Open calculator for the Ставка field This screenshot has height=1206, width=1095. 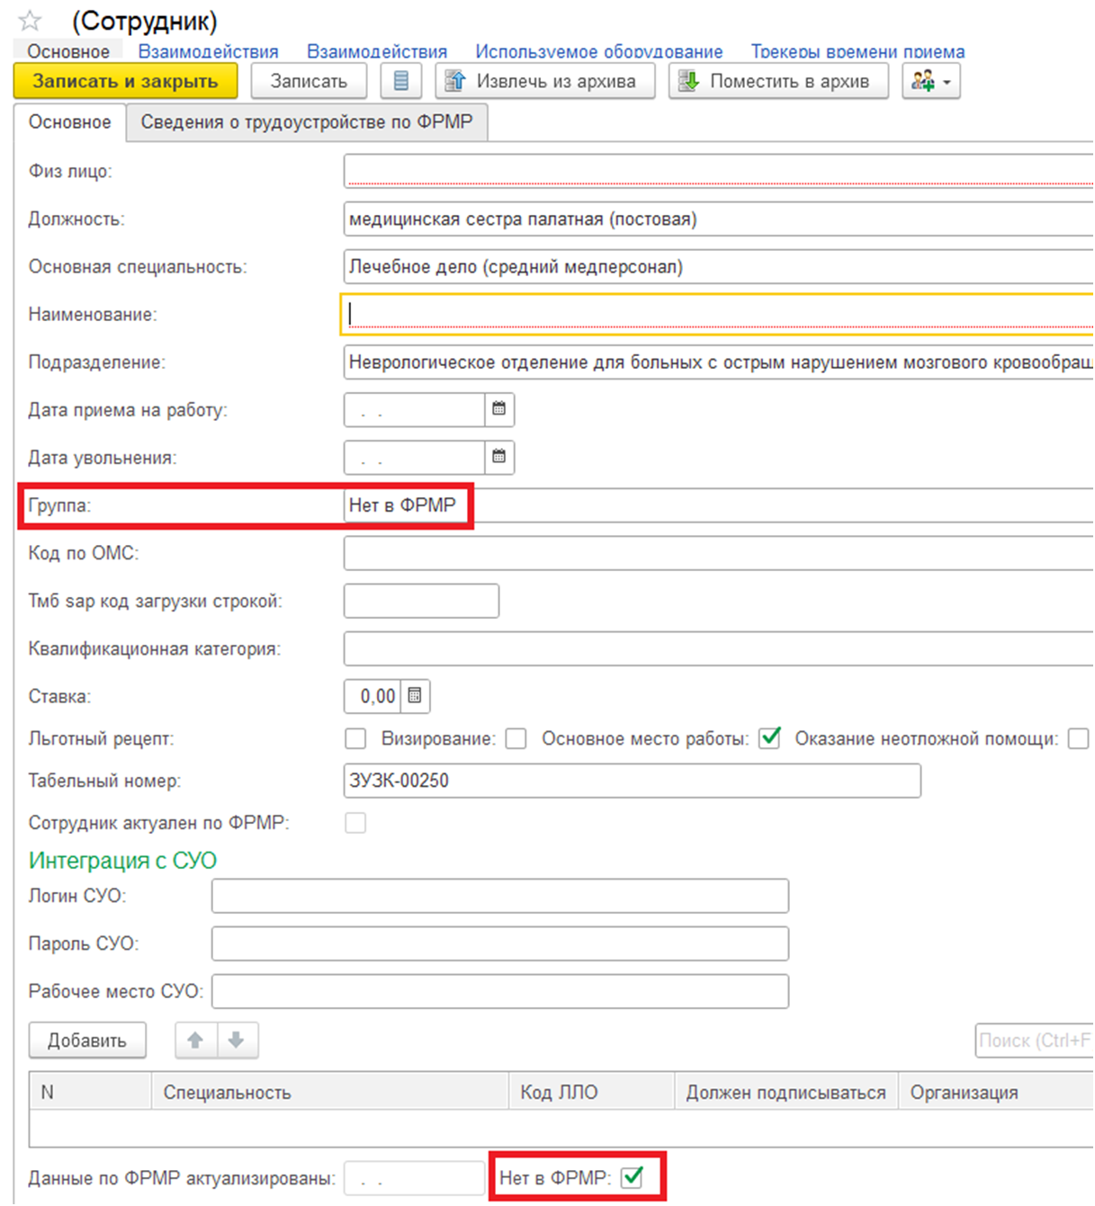coord(415,696)
